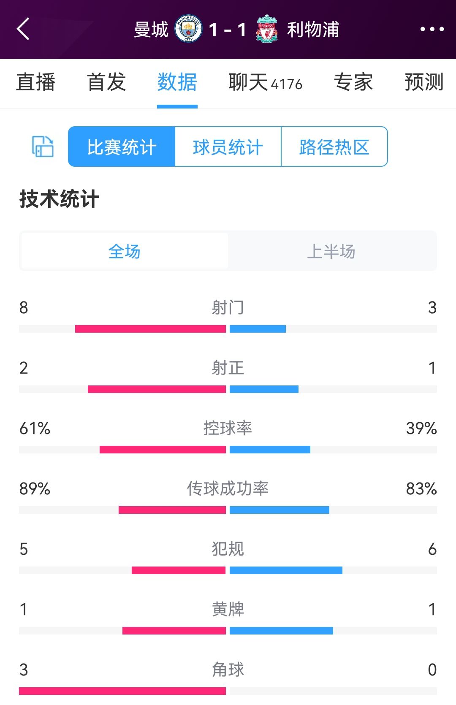The height and width of the screenshot is (705, 456).
Task: Tap the back arrow icon
Action: pyautogui.click(x=24, y=29)
